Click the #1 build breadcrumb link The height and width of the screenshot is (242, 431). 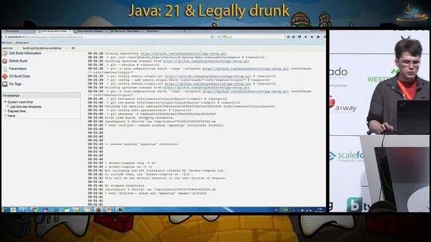(x=73, y=48)
